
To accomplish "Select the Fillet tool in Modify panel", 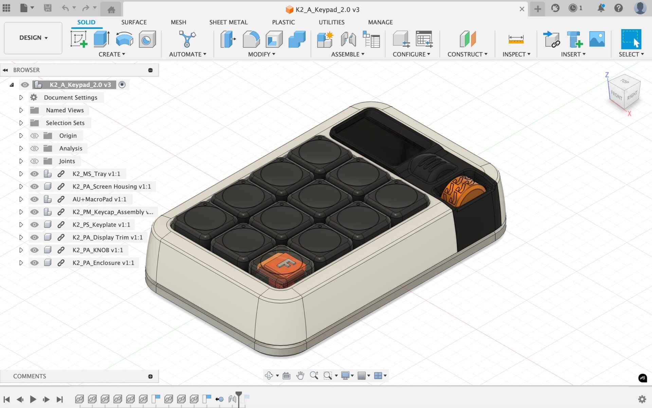I will click(251, 39).
